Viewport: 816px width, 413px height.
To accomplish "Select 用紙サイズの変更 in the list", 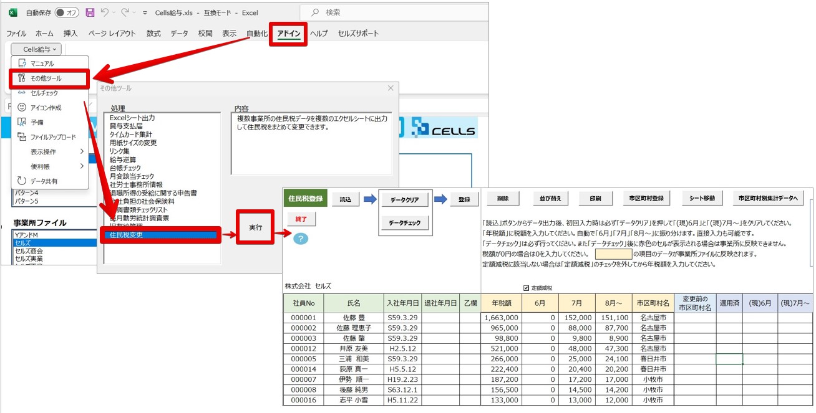I will (x=133, y=143).
